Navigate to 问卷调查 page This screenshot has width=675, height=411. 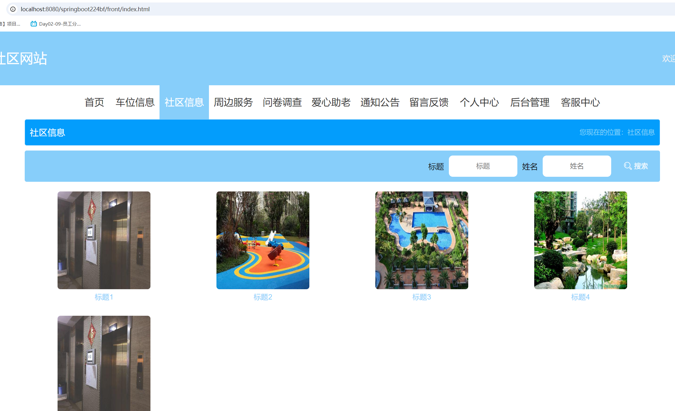282,102
